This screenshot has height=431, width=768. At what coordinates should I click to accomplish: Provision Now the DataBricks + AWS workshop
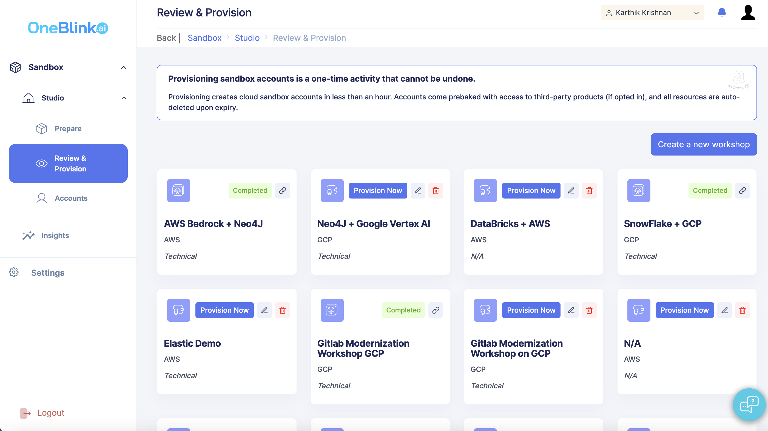point(531,191)
